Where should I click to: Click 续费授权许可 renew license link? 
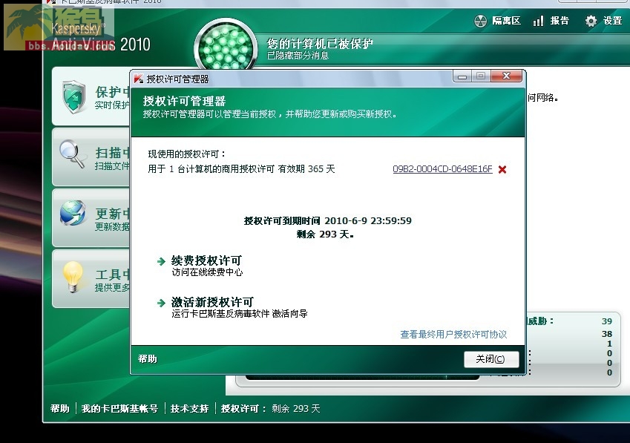pos(206,260)
